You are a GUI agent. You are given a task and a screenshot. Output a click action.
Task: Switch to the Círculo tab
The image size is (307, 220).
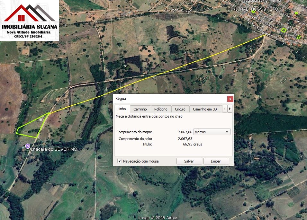click(180, 109)
